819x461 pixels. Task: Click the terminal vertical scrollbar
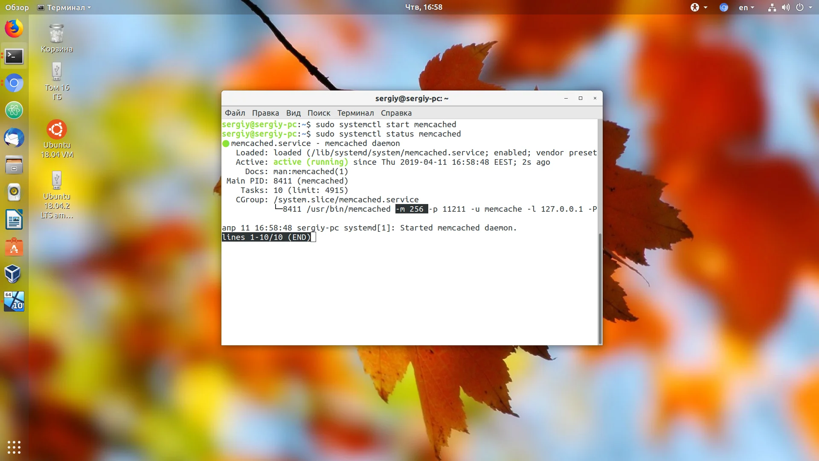(x=600, y=288)
